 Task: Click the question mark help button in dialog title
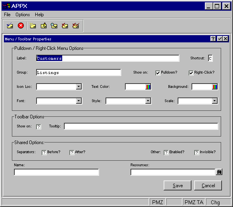[213, 39]
